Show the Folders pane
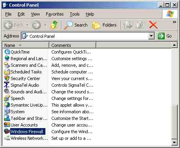Image resolution: width=180 pixels, height=148 pixels. tap(104, 25)
